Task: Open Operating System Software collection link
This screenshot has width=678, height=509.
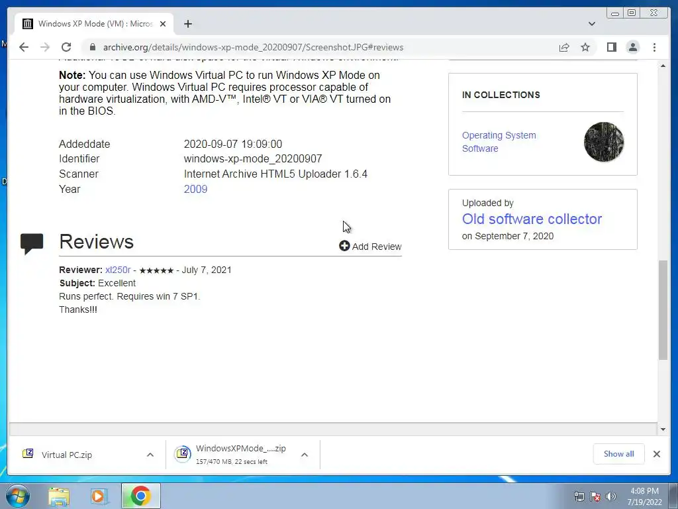Action: 499,142
